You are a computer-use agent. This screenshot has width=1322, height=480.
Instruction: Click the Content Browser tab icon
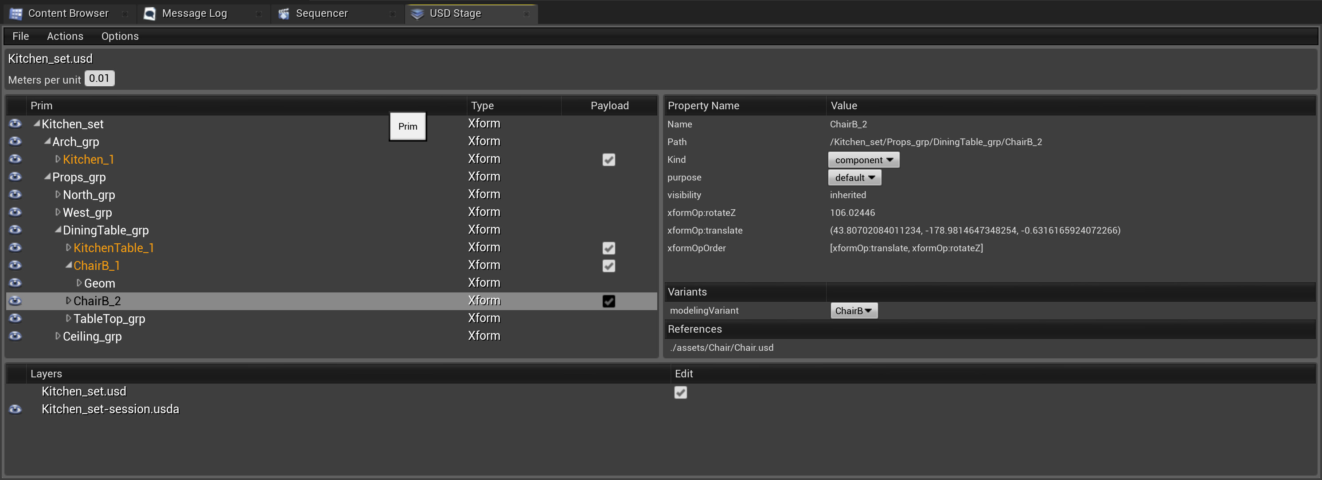tap(16, 14)
